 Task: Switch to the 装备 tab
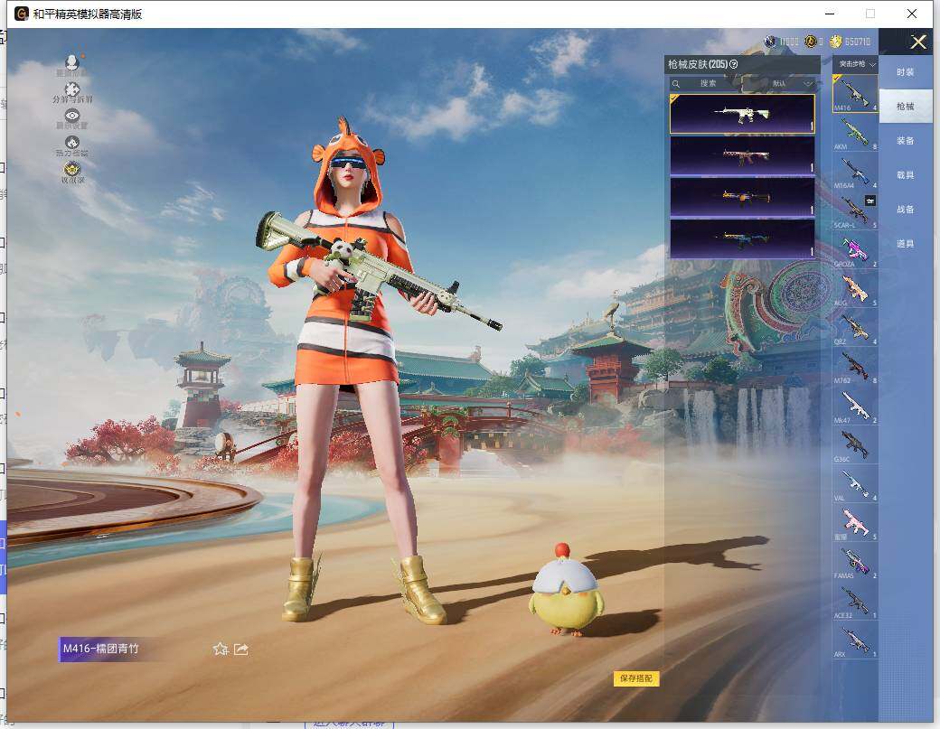pos(906,140)
